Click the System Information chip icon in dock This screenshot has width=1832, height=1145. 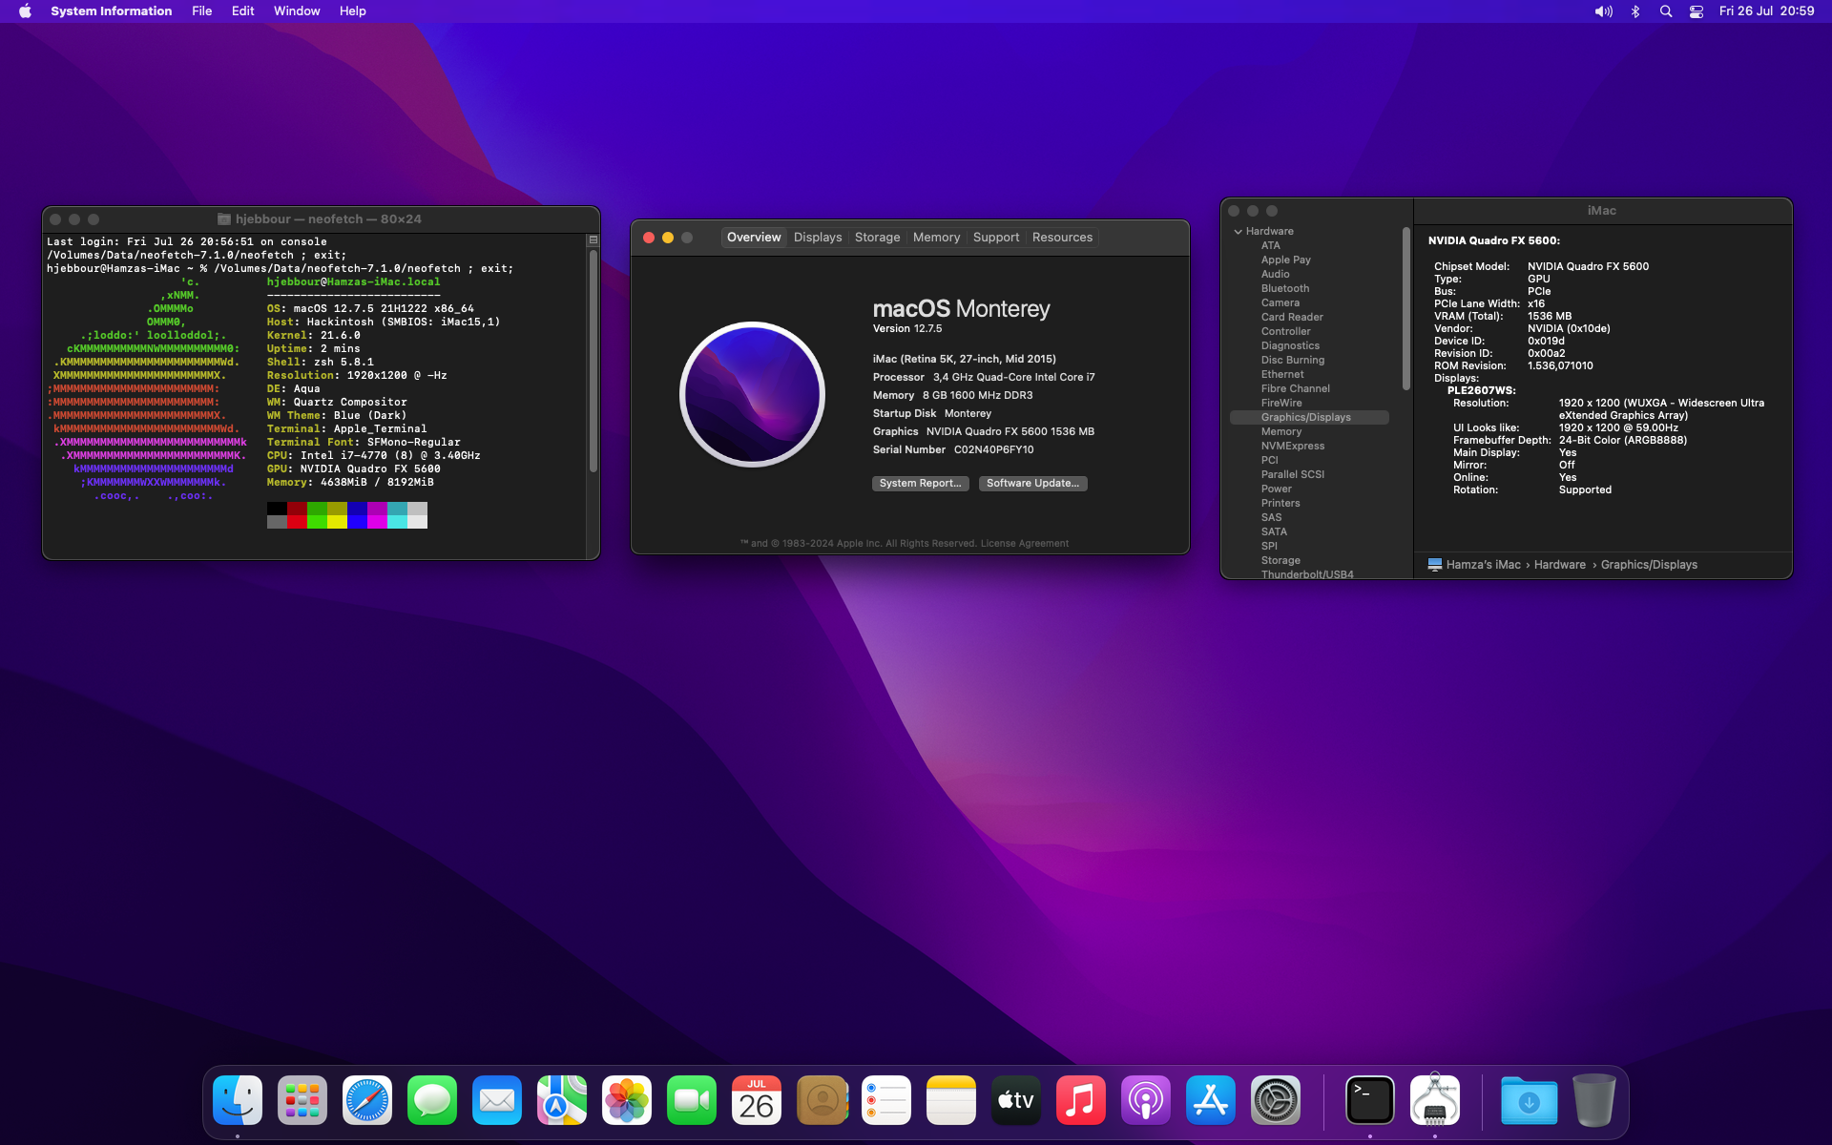coord(1435,1100)
